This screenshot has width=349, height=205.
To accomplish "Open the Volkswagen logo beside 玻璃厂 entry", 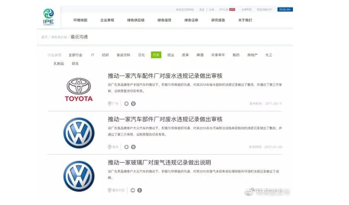I will pos(79,176).
